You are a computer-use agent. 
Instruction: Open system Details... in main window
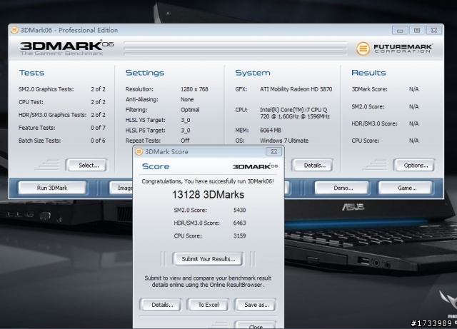tap(314, 166)
